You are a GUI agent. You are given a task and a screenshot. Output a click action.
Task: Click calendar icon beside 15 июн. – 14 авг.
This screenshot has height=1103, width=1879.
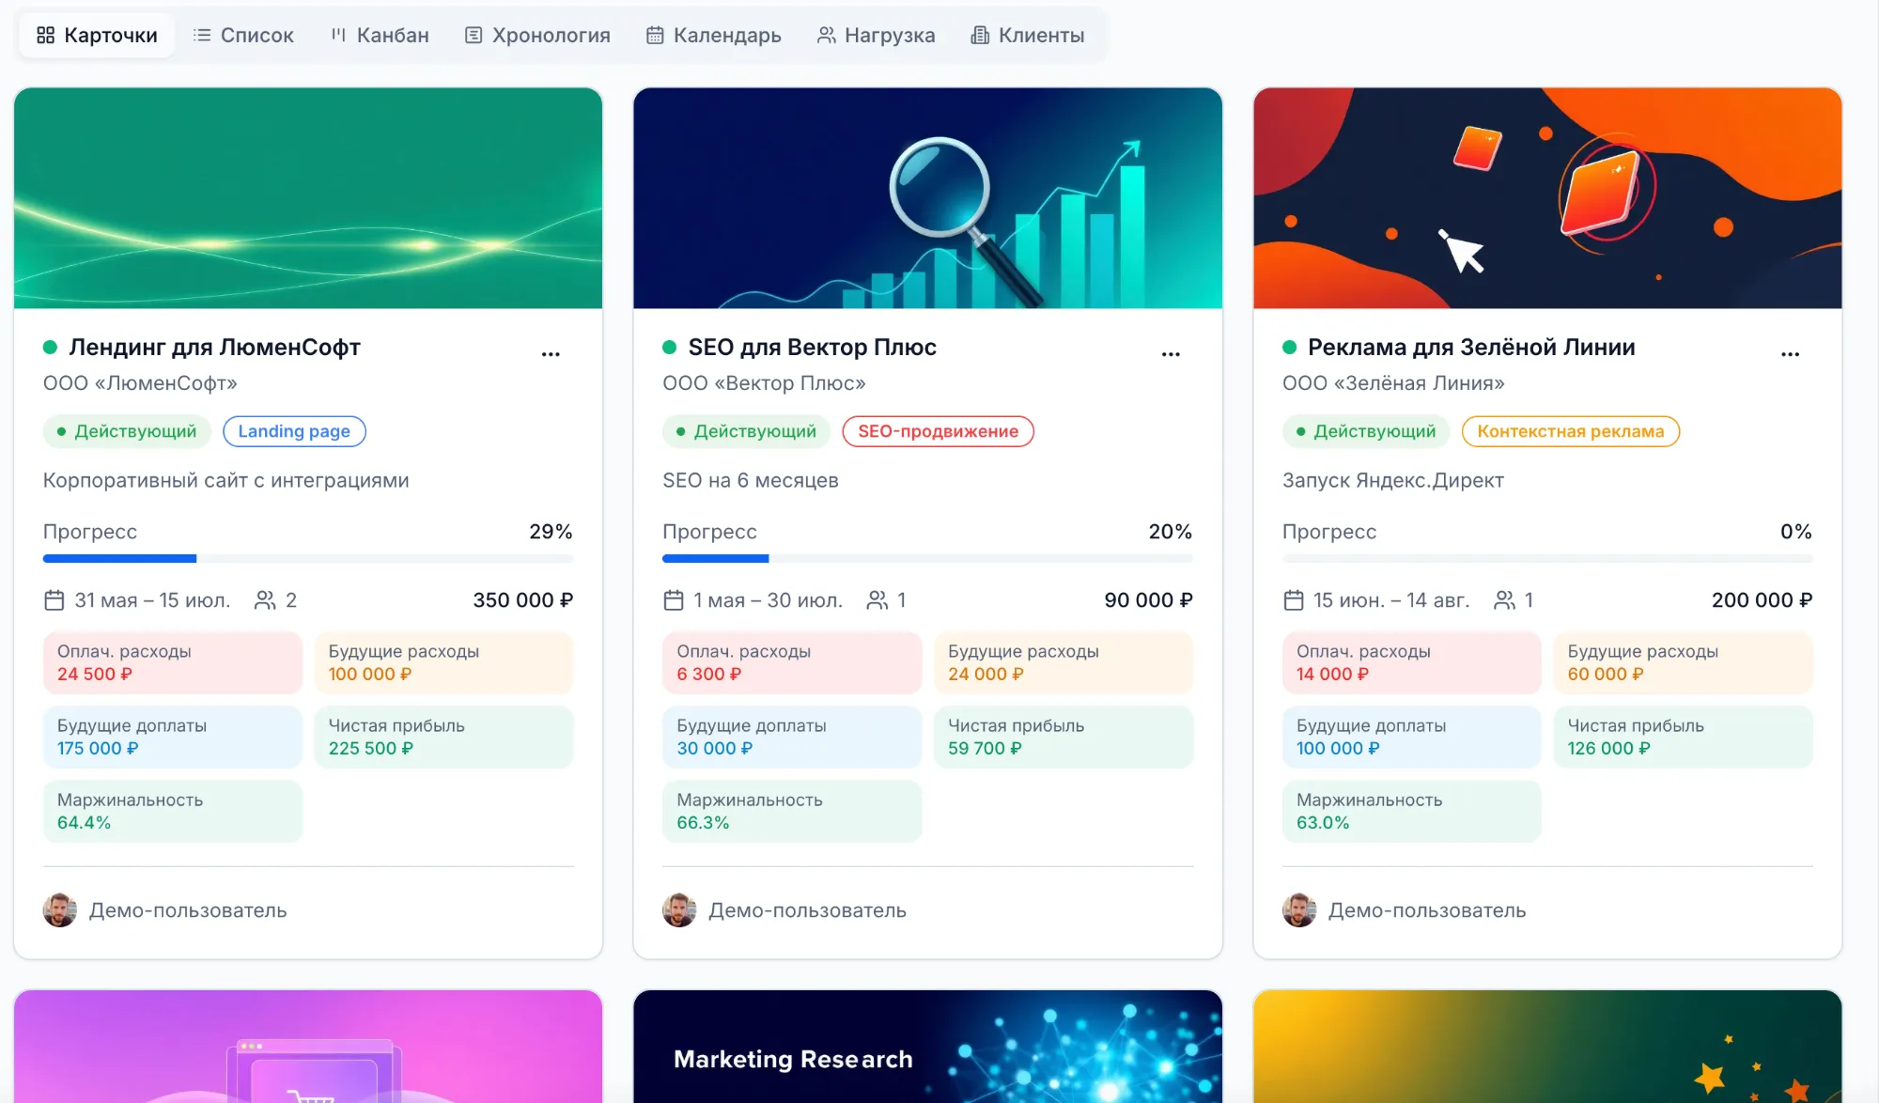coord(1294,600)
